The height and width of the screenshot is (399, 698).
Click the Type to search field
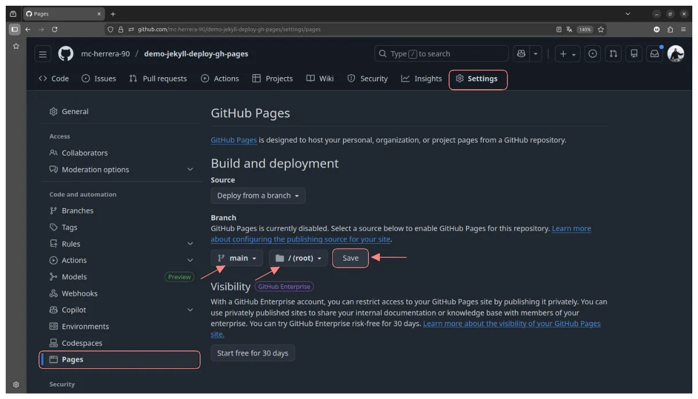coord(441,53)
